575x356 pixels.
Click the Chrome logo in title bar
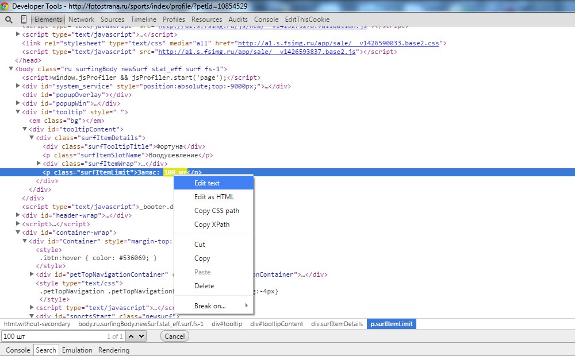(5, 6)
